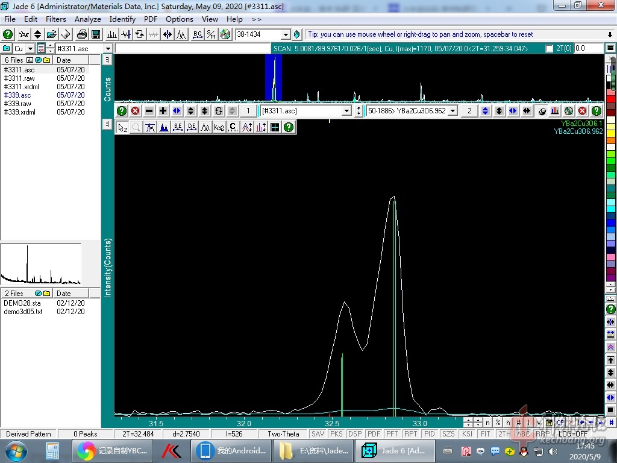Viewport: 617px width, 463px height.
Task: Expand the #3311.asc file dropdown
Action: [x=108, y=48]
